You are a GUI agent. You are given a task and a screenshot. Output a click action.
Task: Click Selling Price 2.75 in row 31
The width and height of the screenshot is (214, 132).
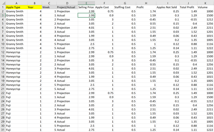pyautogui.click(x=91, y=130)
